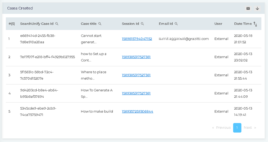Select case ID starting with e669414d
Viewport: 268px width, 142px height.
tap(38, 39)
